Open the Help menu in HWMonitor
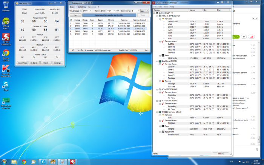Viewport: 264px width, 165px height. click(172, 7)
